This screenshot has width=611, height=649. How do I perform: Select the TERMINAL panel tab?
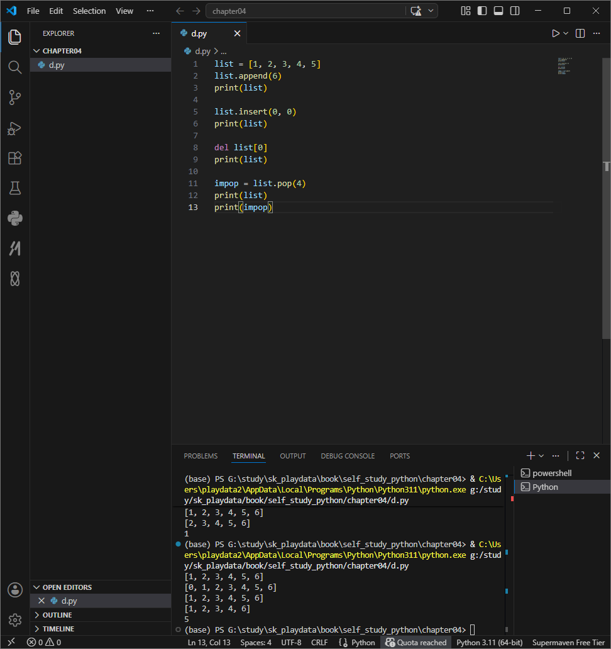(249, 456)
